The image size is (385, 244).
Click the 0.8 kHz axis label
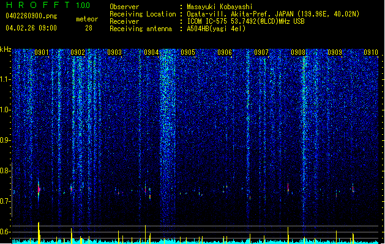pyautogui.click(x=5, y=171)
